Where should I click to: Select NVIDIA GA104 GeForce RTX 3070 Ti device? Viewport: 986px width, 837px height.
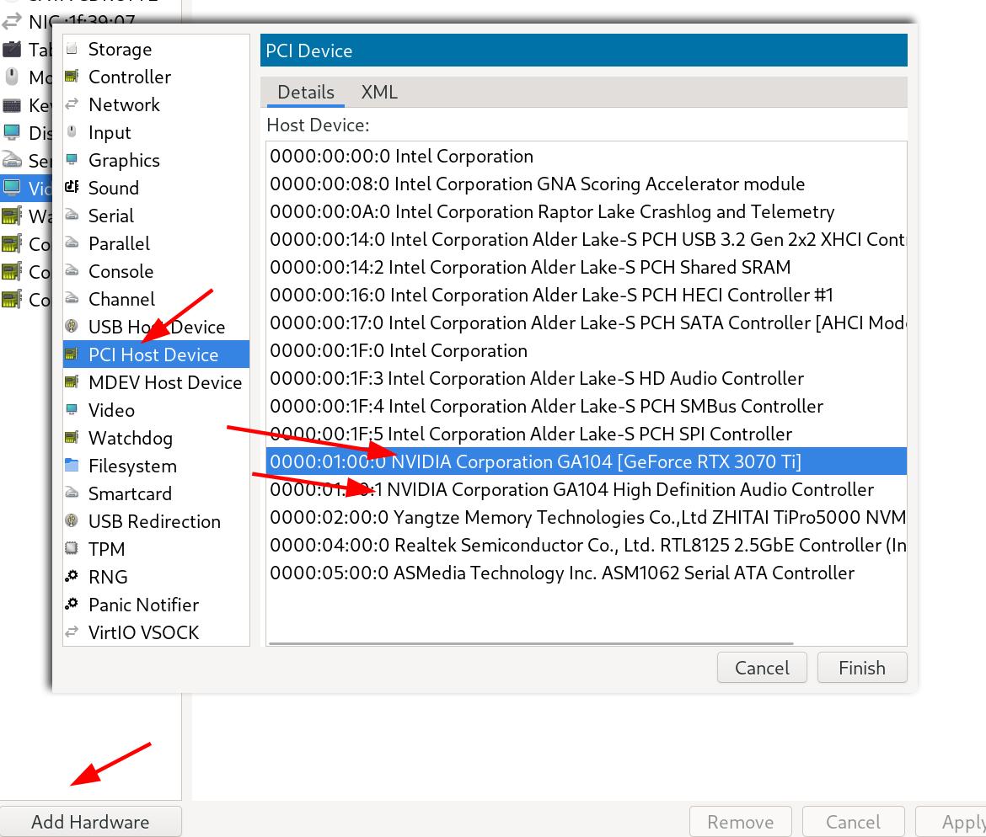(x=586, y=461)
